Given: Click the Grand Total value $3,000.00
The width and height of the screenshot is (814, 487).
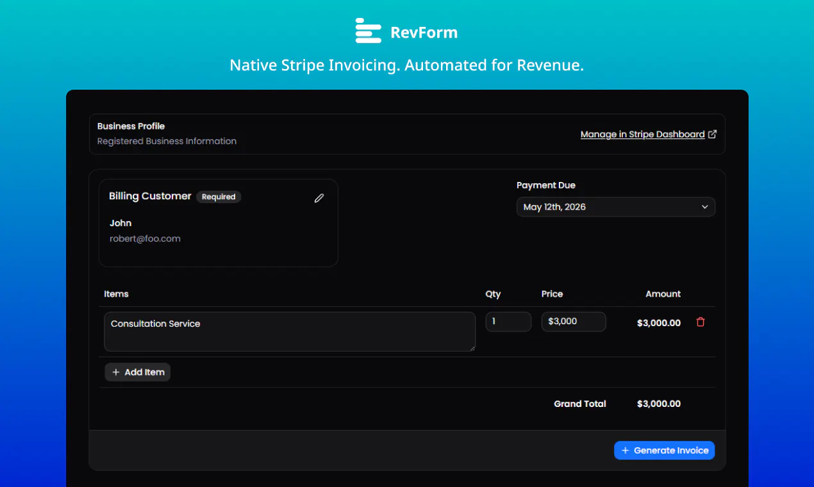Looking at the screenshot, I should [x=659, y=404].
